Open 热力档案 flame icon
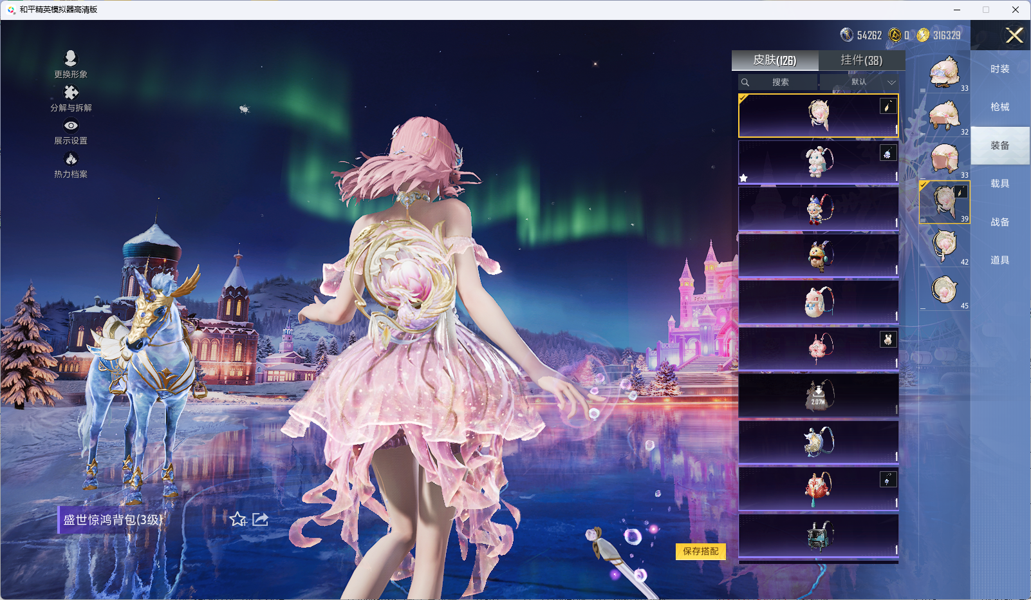The width and height of the screenshot is (1031, 600). click(71, 159)
